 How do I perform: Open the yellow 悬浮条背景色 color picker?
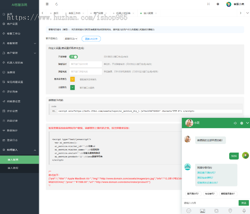(72, 79)
